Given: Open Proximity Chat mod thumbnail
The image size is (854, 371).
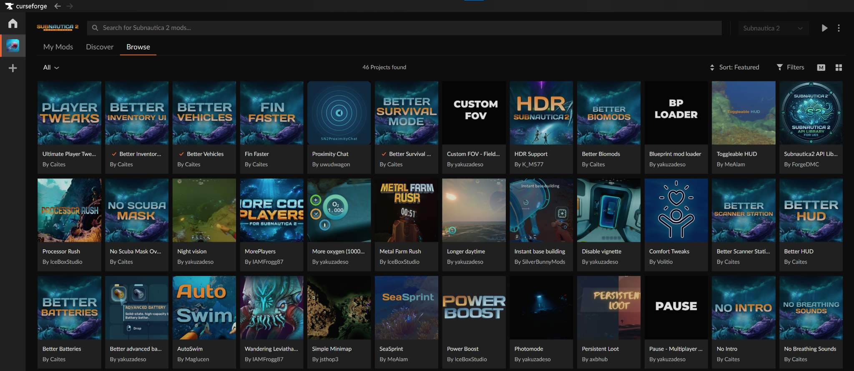Looking at the screenshot, I should [x=339, y=113].
